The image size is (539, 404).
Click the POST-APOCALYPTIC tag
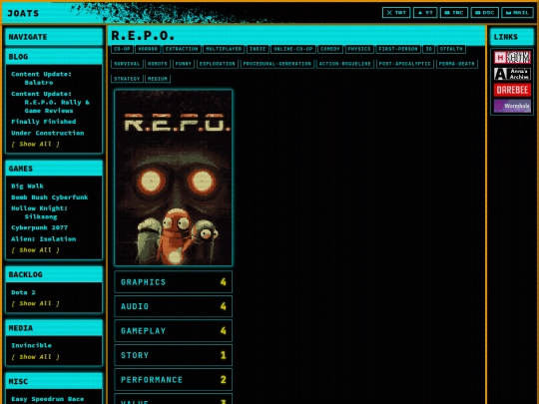[404, 64]
